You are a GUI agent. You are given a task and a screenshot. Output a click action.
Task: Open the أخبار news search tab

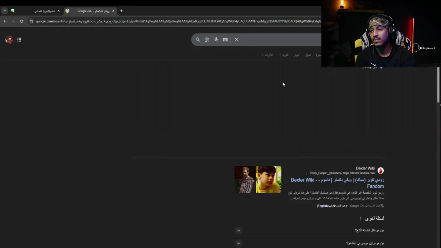[x=297, y=55]
